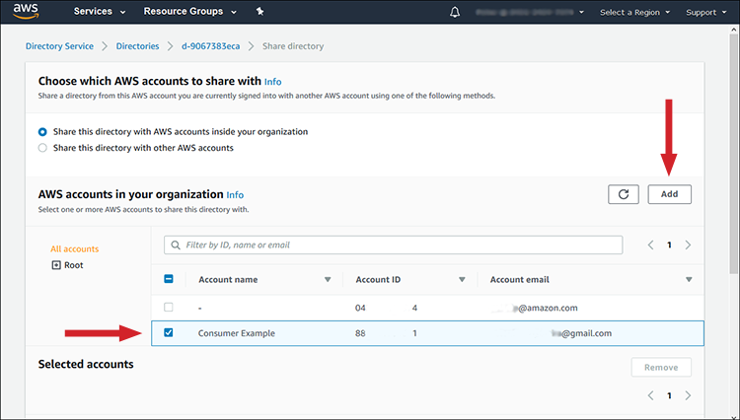
Task: Open the Support dropdown menu
Action: tap(706, 12)
